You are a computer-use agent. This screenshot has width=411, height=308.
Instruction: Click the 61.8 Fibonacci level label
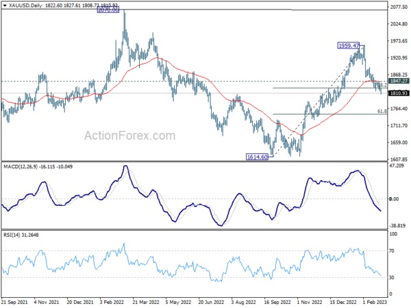coord(382,111)
